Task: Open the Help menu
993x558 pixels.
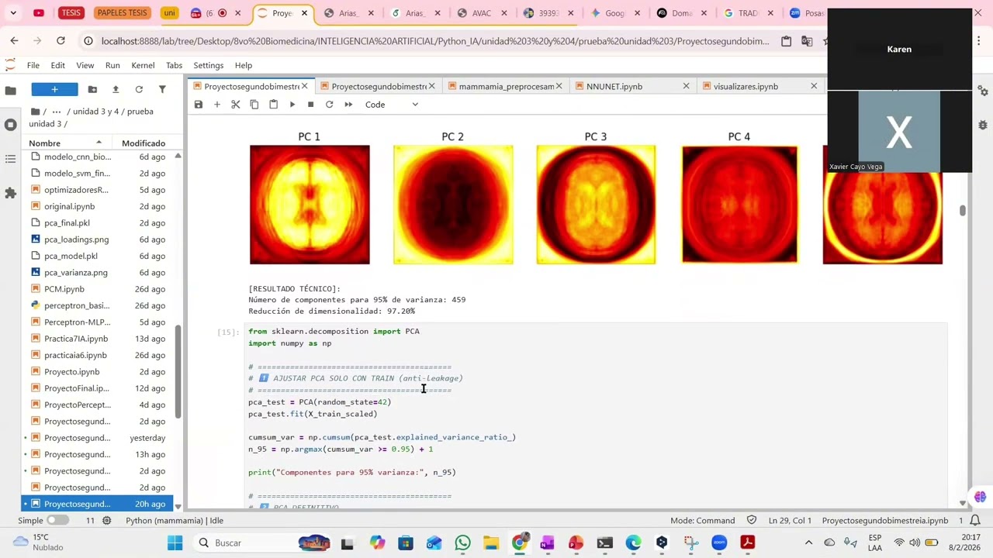Action: coord(244,65)
